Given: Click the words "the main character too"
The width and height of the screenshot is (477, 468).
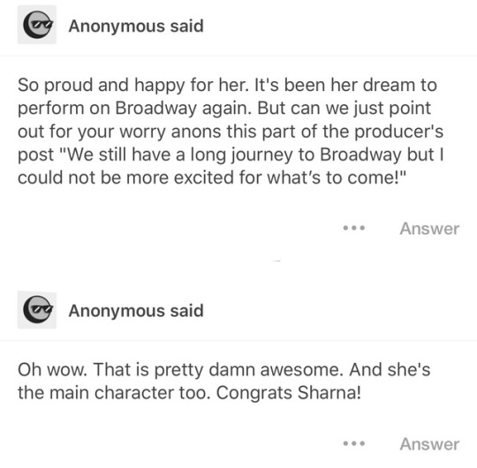Looking at the screenshot, I should (114, 393).
